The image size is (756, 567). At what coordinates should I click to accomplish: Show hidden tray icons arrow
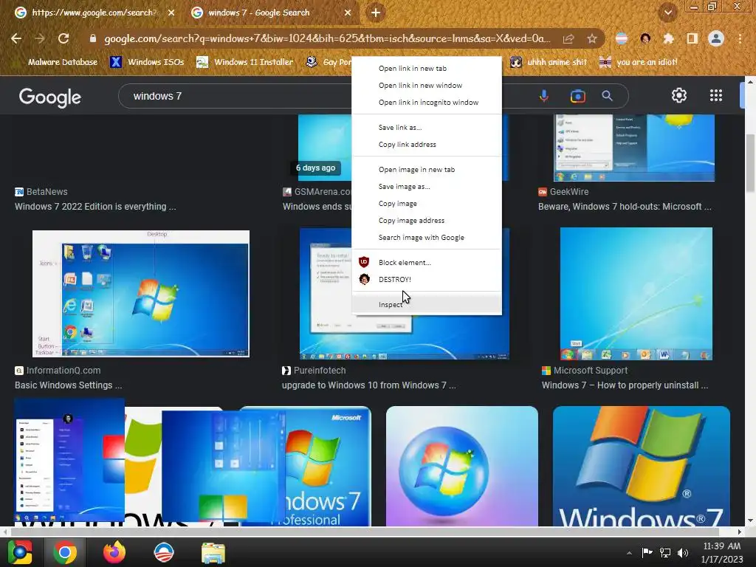pyautogui.click(x=629, y=553)
